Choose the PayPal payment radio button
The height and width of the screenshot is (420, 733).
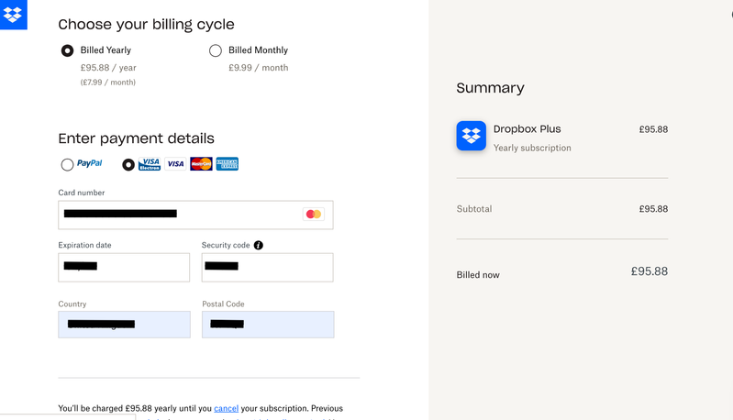point(67,165)
